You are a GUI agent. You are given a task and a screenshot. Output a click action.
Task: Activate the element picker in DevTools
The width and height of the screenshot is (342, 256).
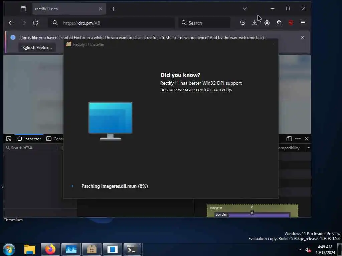9,139
